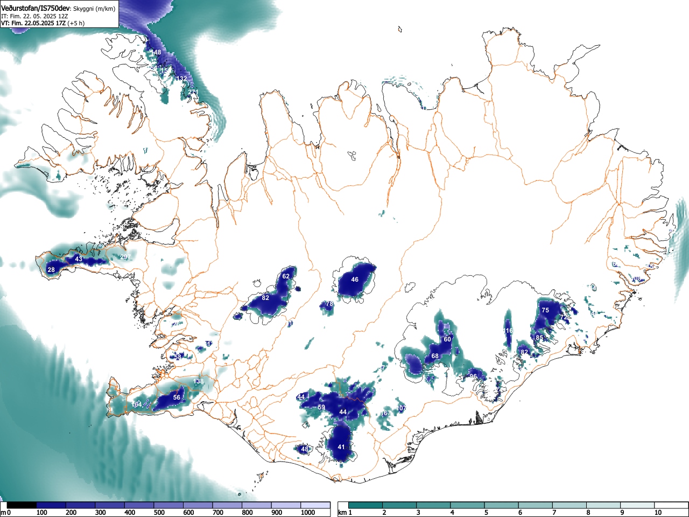Click the value 60 on Vatnajökull
This screenshot has height=517, width=689.
tap(447, 339)
